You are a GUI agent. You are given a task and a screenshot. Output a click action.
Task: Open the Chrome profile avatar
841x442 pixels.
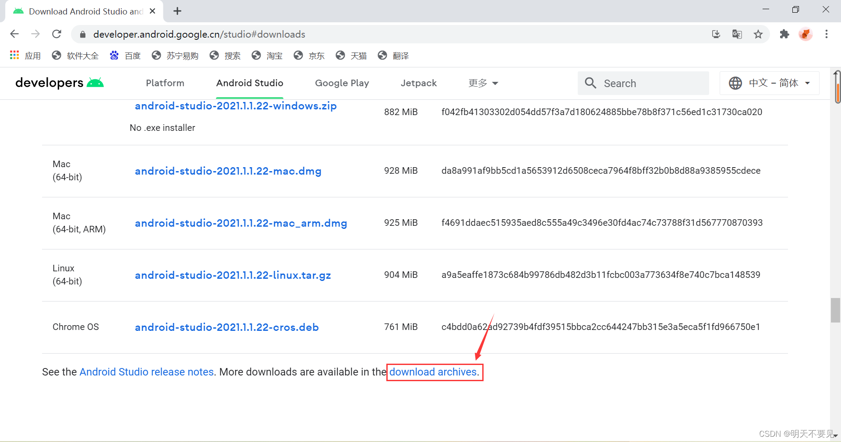[x=806, y=34]
